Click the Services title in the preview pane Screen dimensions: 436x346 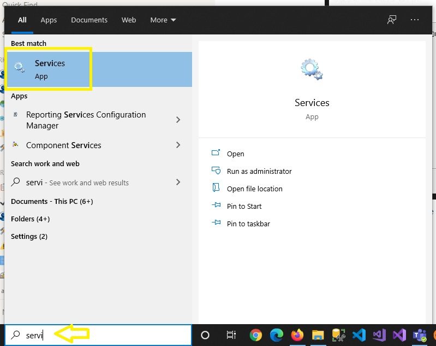click(x=312, y=103)
